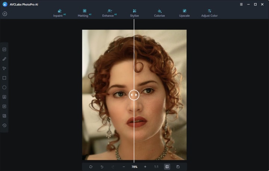The height and width of the screenshot is (171, 269).
Task: Select the image icon in left sidebar
Action: point(4,50)
